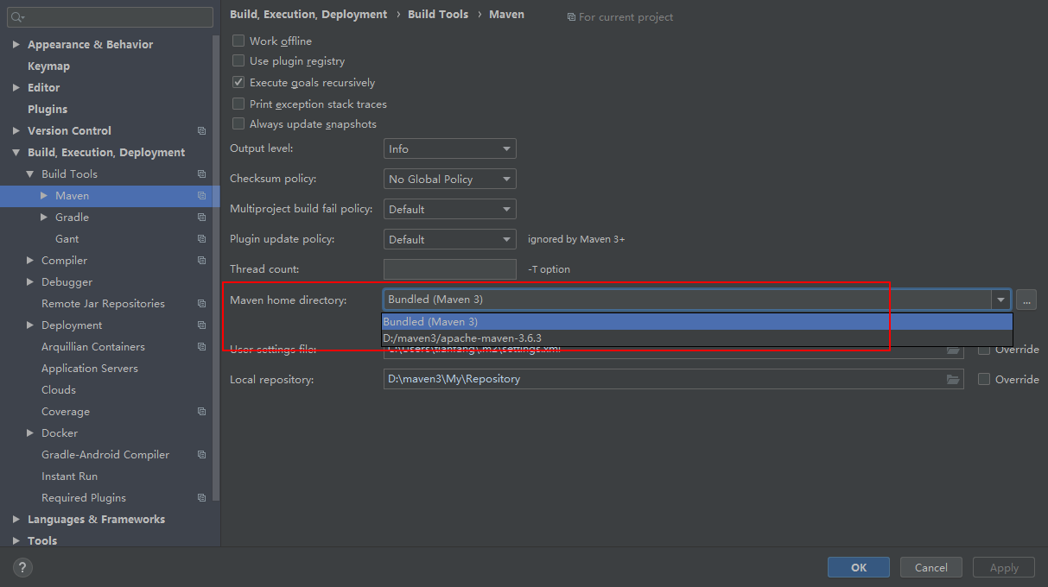Click Build, Execution, Deployment breadcrumb
Screen dimensions: 1048x587
308,15
